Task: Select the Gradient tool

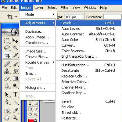Action: click(x=15, y=79)
